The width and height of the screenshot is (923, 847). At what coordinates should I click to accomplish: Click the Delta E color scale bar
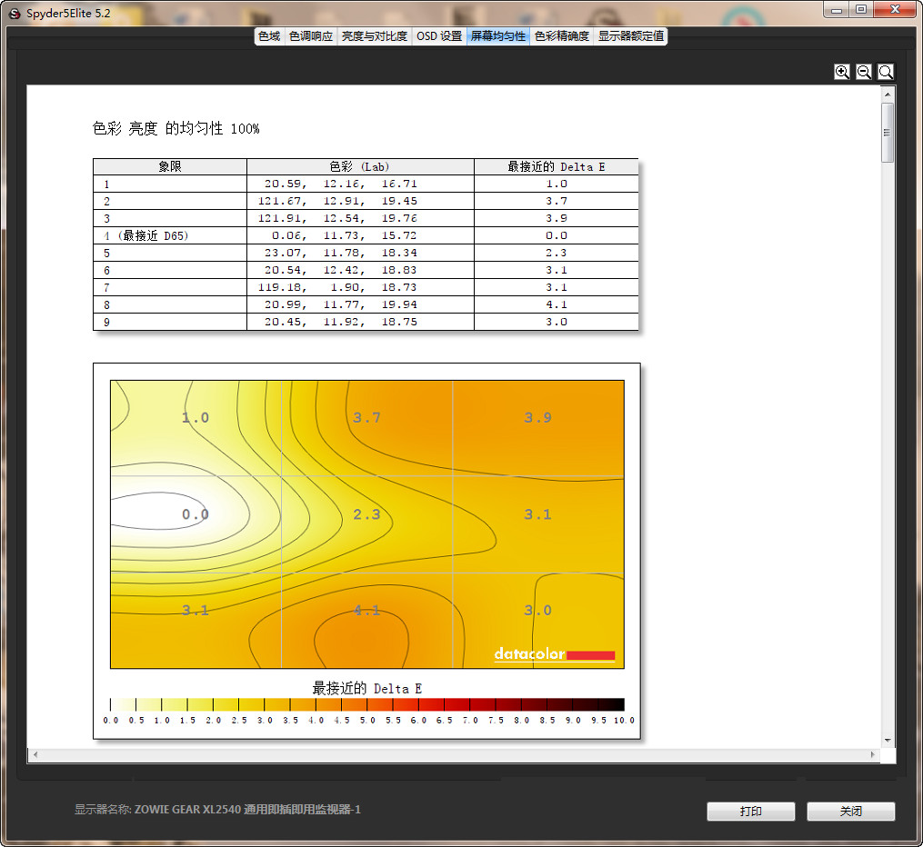[x=366, y=704]
